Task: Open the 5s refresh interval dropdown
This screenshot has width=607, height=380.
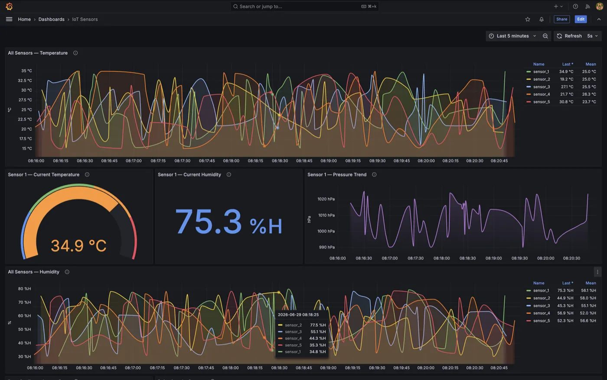Action: tap(592, 36)
